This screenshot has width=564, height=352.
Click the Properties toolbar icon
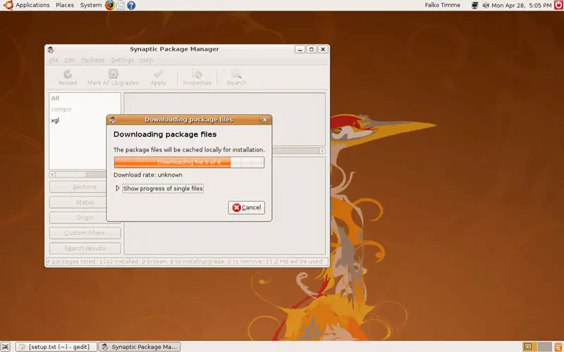[x=197, y=75]
